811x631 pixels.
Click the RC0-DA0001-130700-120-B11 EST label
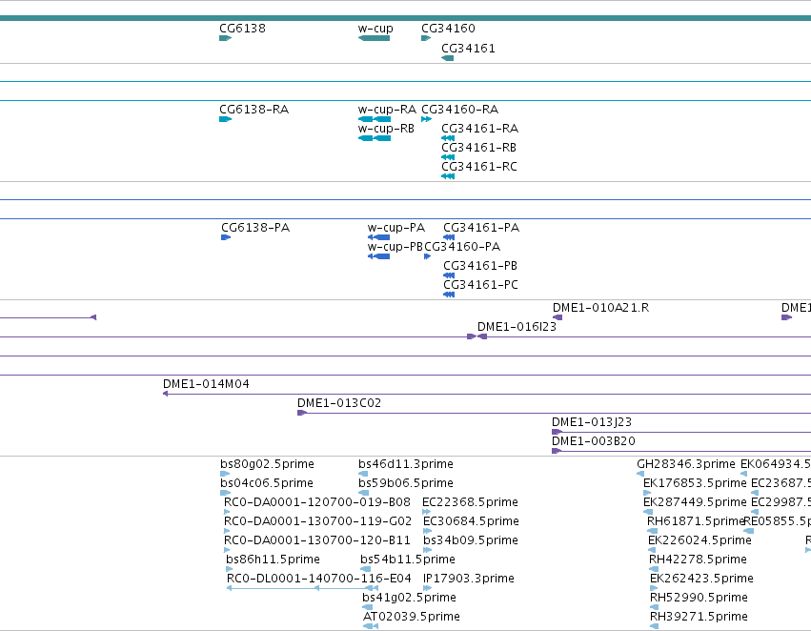(317, 541)
